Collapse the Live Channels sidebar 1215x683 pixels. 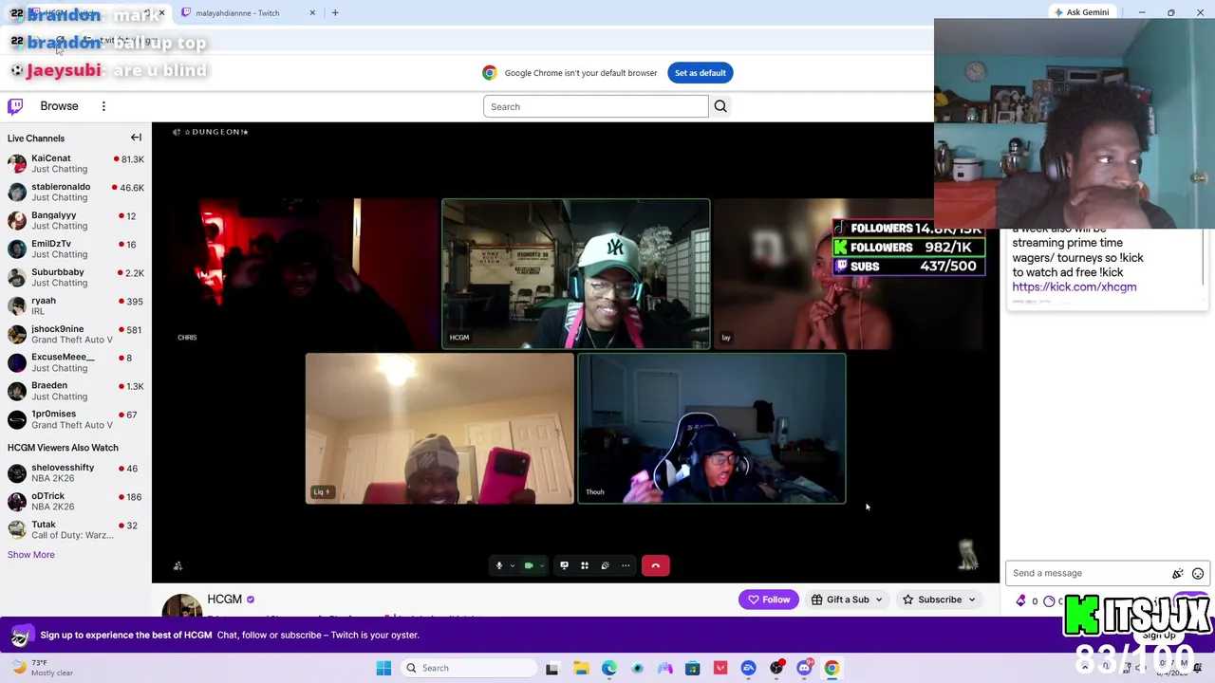pos(136,138)
